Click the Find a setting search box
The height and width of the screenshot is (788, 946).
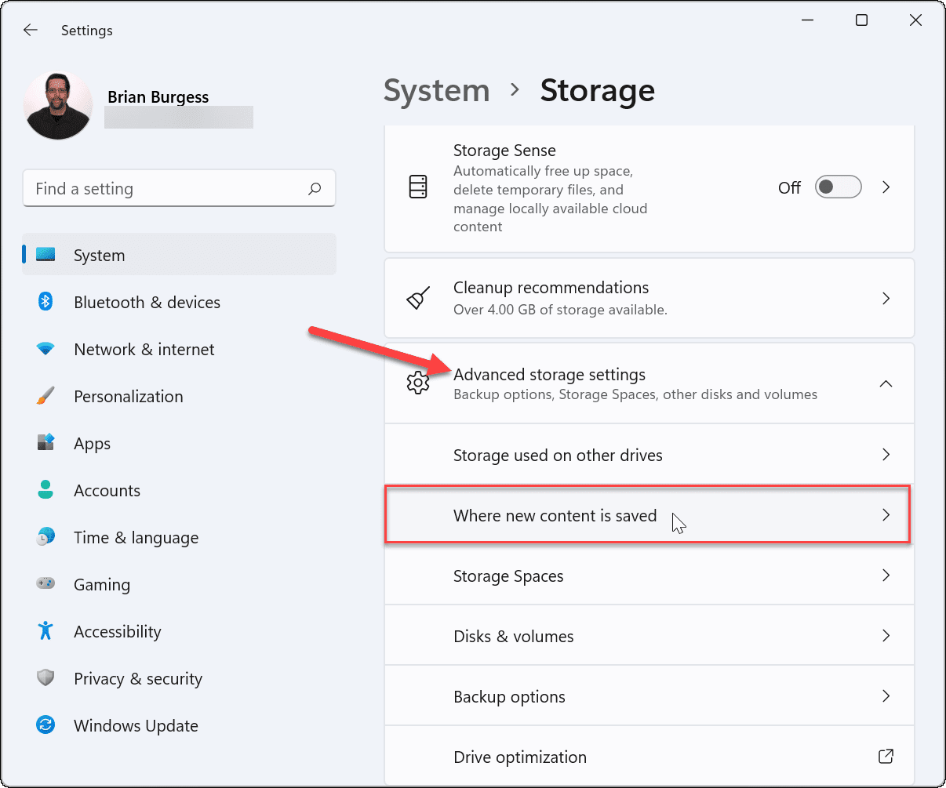click(179, 188)
